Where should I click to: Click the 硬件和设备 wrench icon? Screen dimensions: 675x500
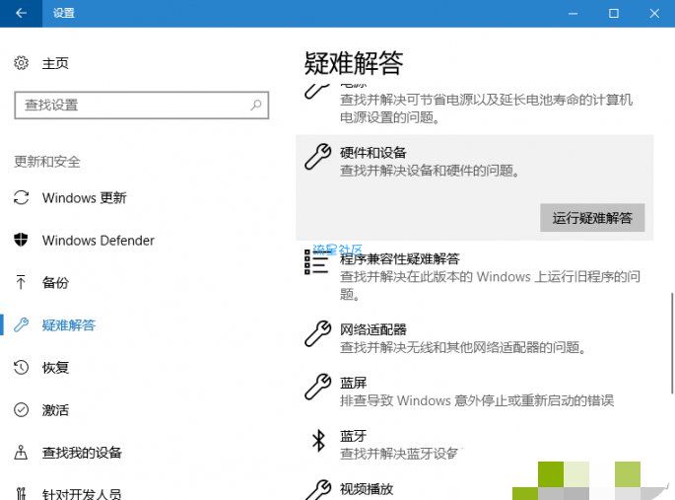[317, 157]
